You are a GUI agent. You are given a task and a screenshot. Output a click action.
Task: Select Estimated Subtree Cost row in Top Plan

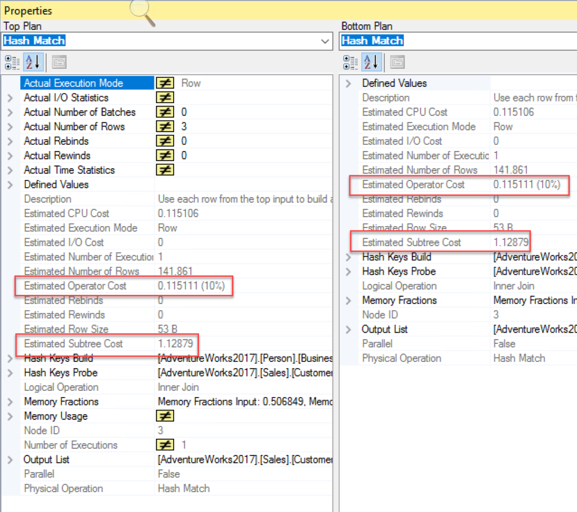click(x=73, y=343)
